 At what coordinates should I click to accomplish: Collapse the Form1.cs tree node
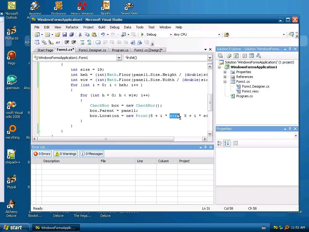tap(225, 82)
